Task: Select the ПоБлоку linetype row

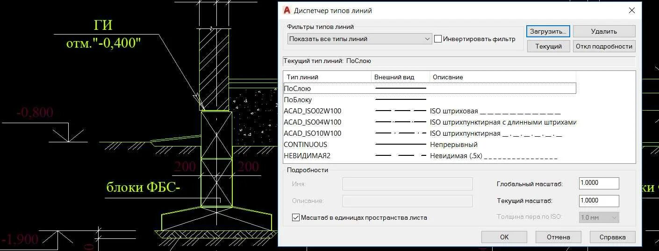Action: (430, 100)
